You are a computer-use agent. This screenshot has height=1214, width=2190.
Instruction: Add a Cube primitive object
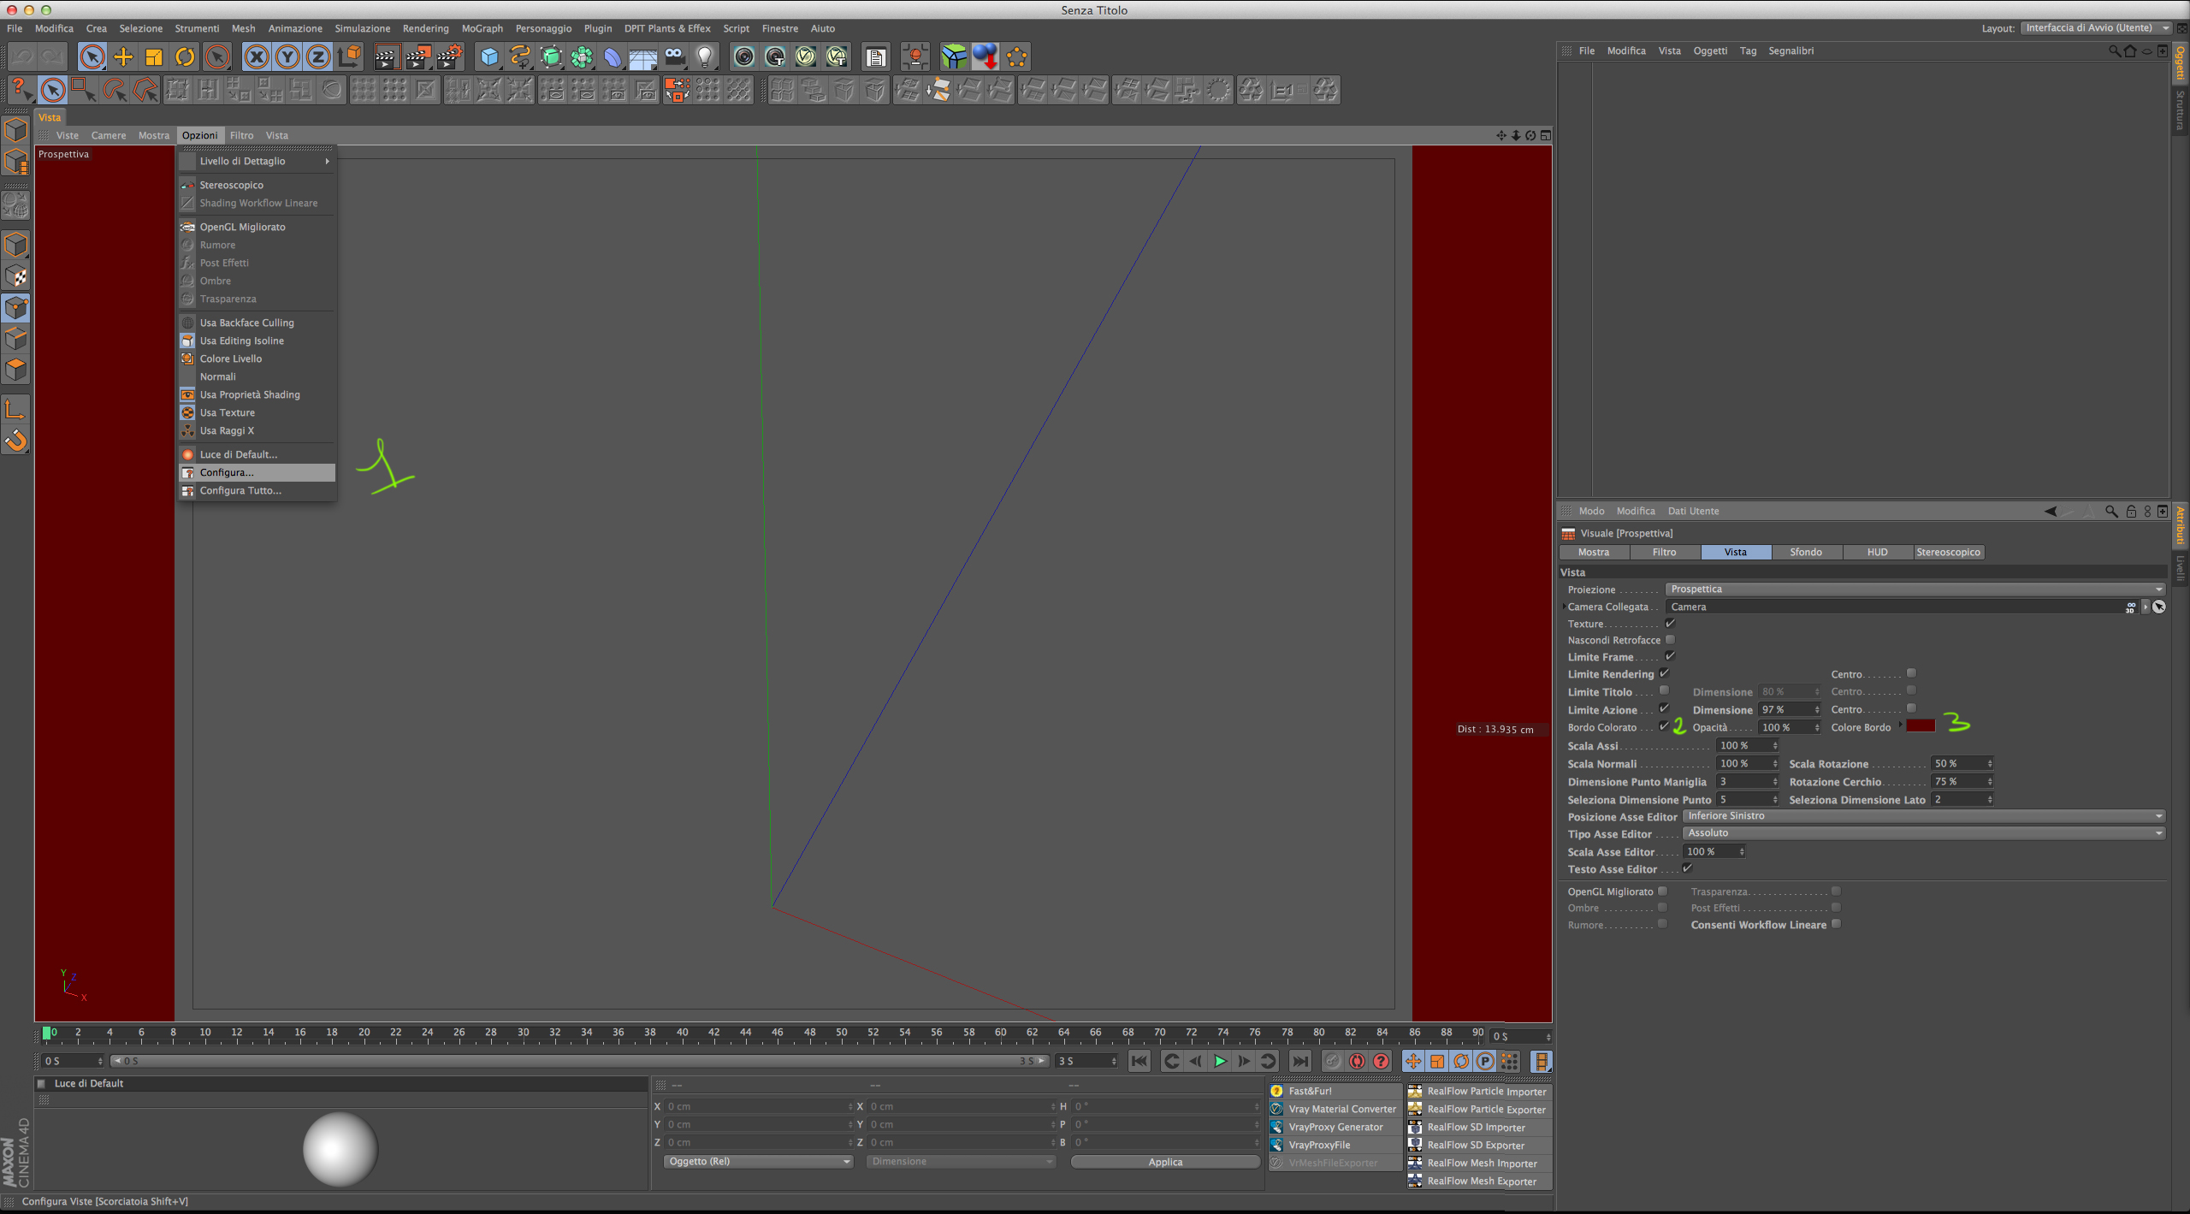(489, 57)
